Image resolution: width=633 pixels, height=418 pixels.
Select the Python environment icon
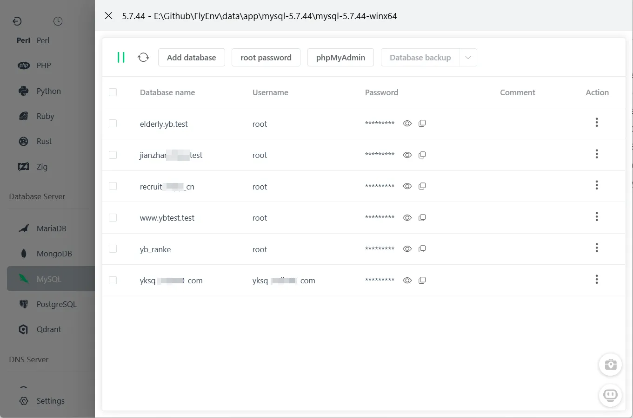pyautogui.click(x=23, y=91)
